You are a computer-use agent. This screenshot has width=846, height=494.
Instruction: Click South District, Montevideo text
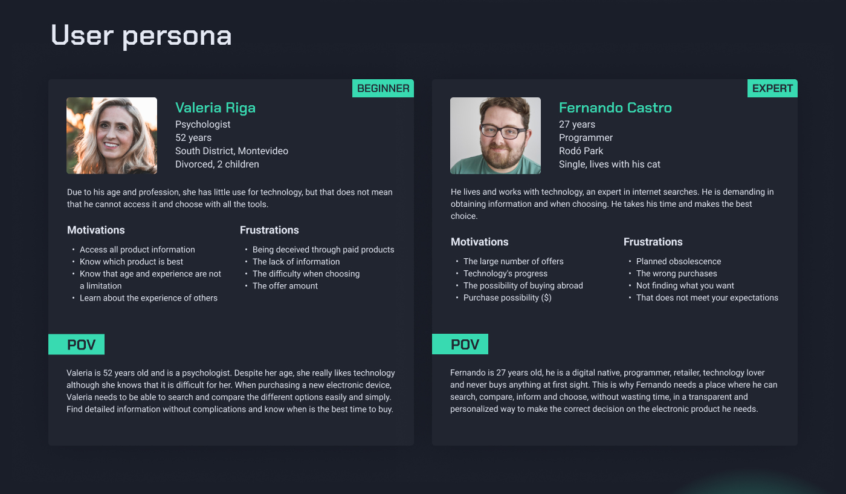231,151
